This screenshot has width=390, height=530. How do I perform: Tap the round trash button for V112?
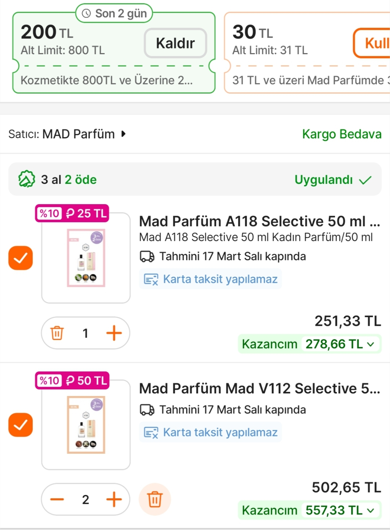coord(155,500)
